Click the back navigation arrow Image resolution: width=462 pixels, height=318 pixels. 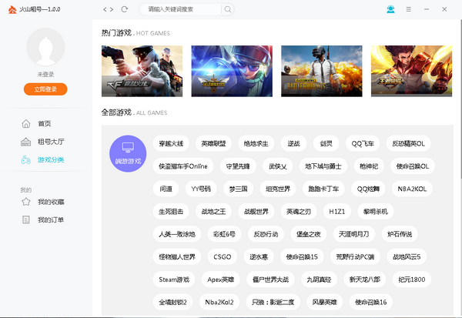pos(105,9)
